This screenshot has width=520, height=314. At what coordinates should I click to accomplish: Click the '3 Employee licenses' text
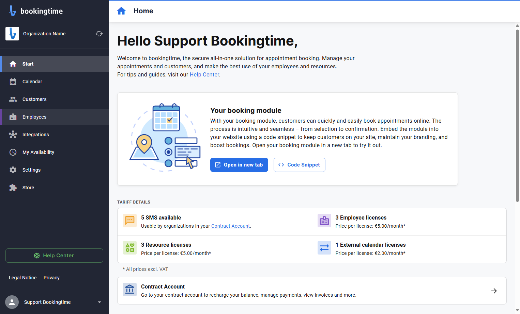tap(361, 217)
